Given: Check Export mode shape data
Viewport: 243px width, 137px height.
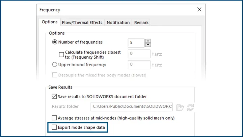Looking at the screenshot, I should click(54, 127).
